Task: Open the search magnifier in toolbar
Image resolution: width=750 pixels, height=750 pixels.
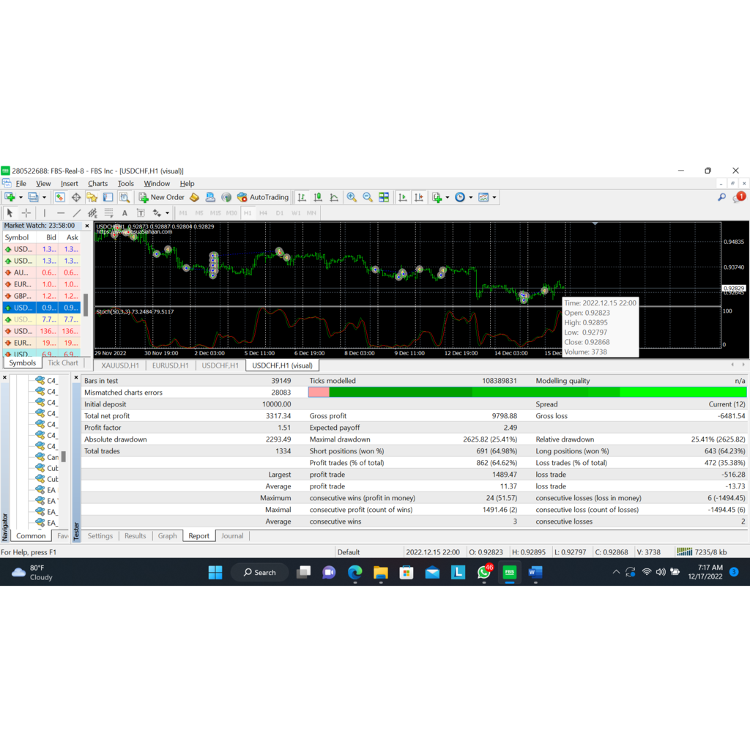Action: [x=721, y=197]
